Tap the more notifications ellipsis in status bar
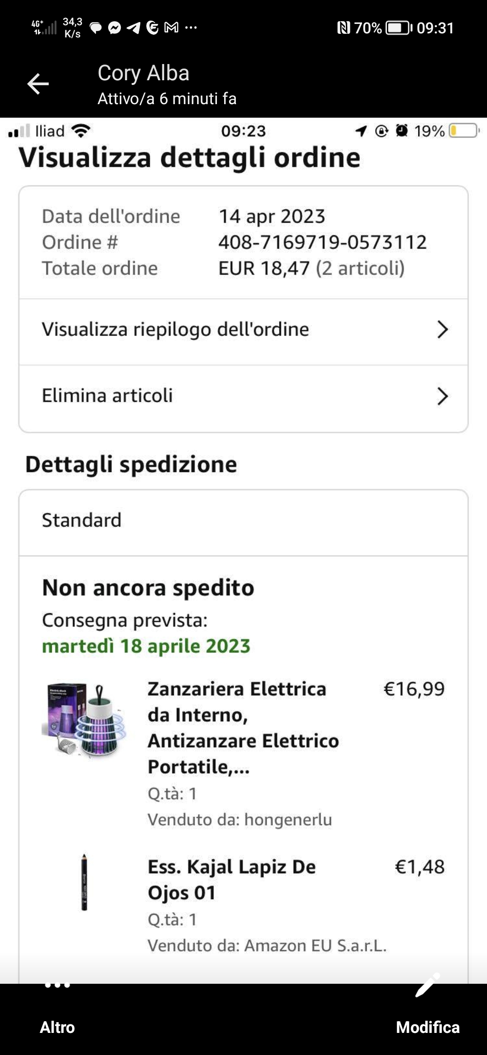This screenshot has width=487, height=1055. [x=191, y=28]
